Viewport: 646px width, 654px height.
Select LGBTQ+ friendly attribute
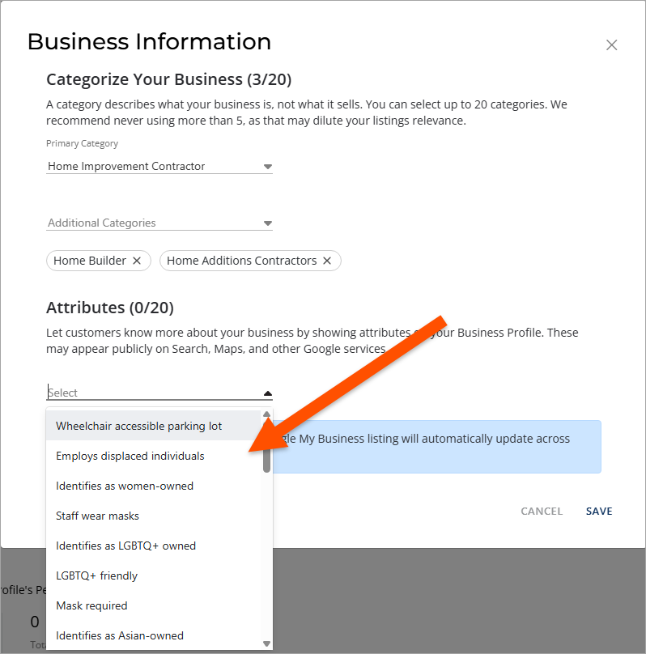[96, 575]
